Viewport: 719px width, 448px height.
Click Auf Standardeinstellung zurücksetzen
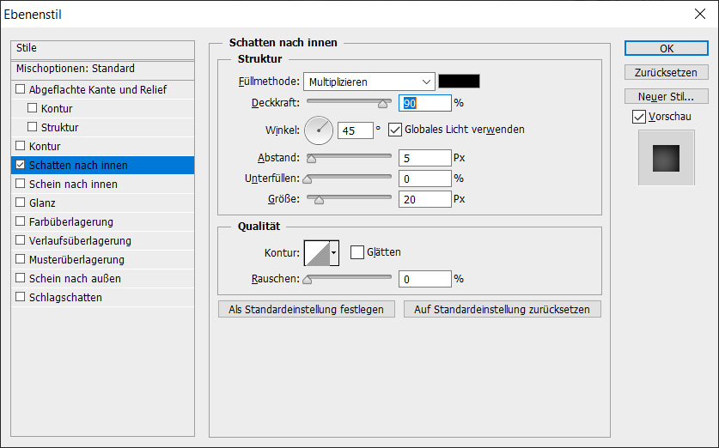[502, 309]
